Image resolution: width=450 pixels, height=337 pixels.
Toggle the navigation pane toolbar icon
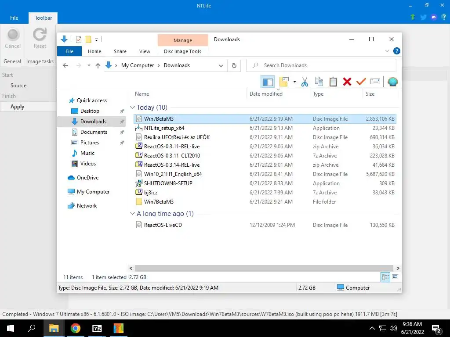pos(268,82)
